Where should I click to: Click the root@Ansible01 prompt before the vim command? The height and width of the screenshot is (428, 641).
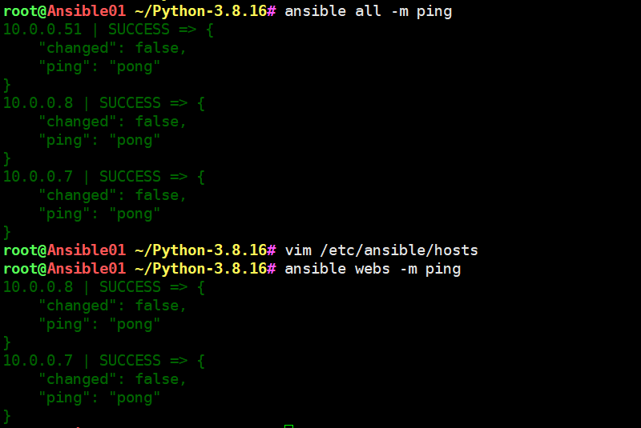(65, 250)
